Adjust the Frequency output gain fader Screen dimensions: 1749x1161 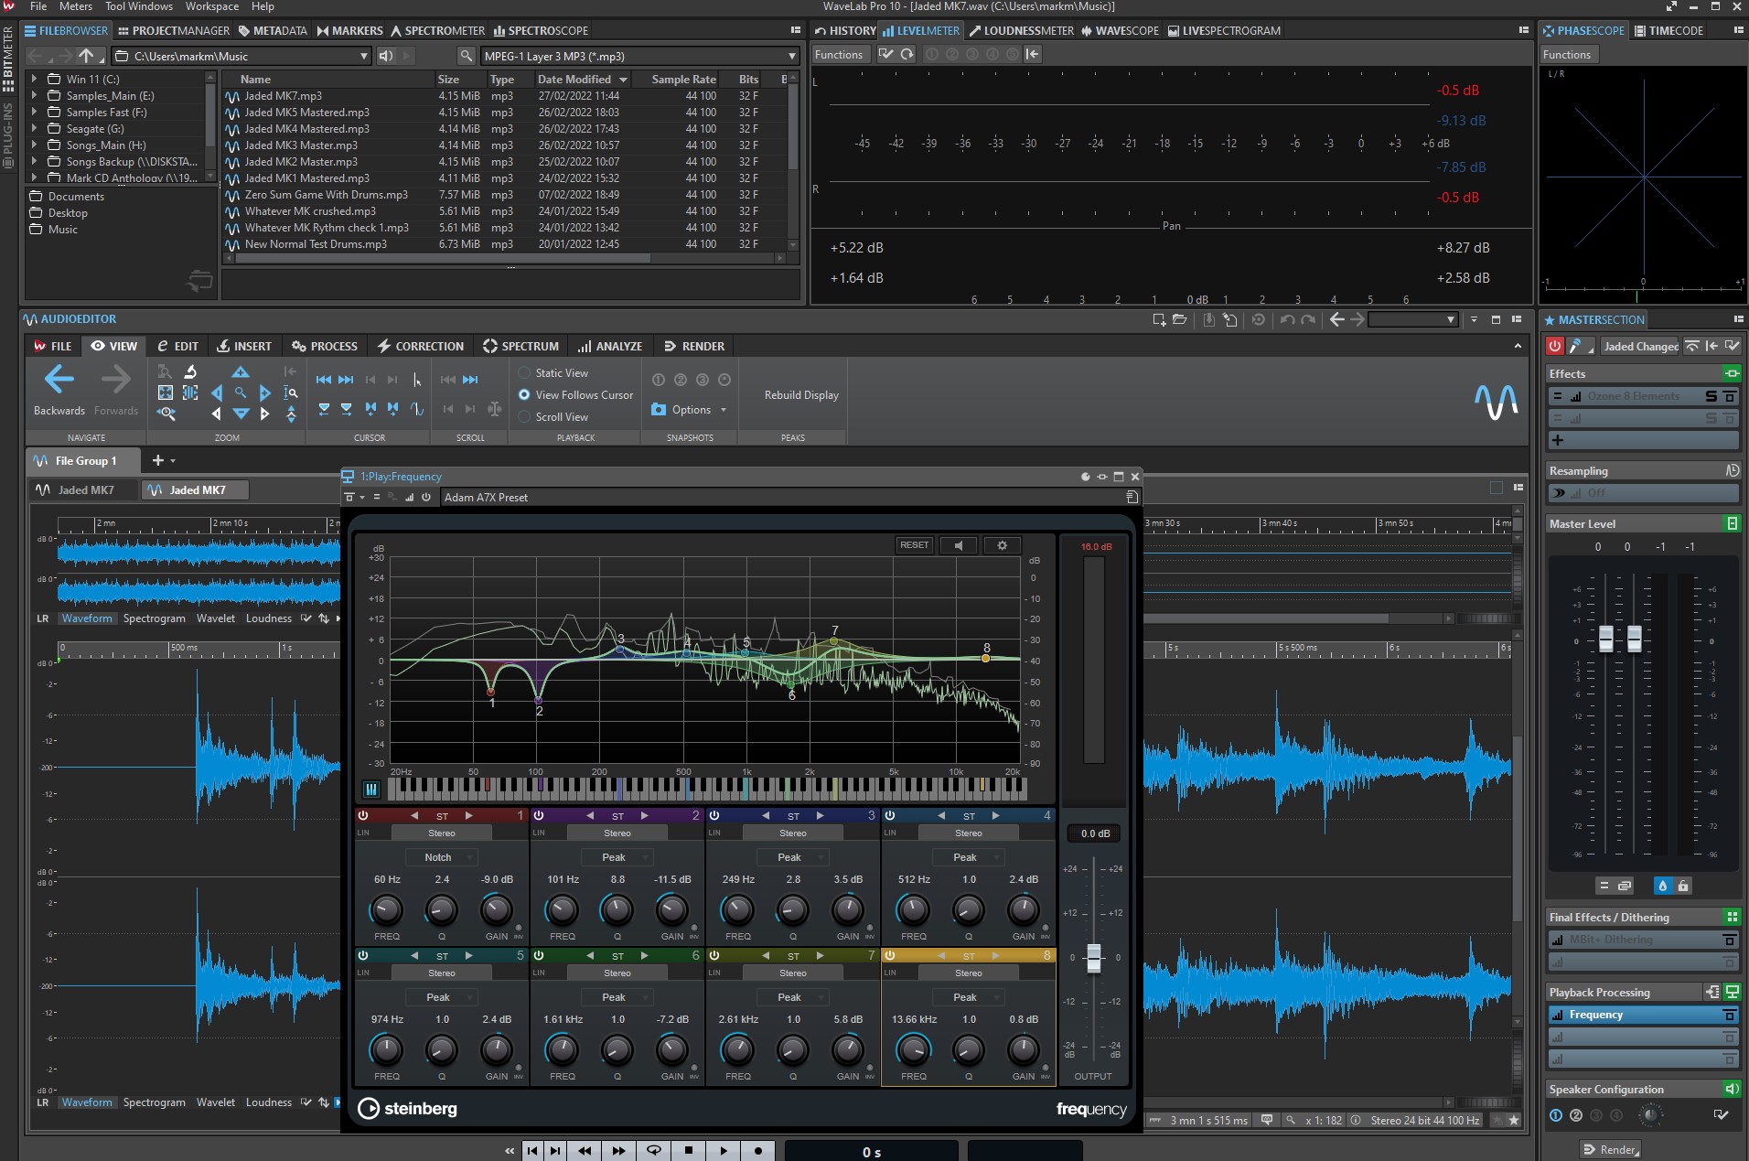[x=1094, y=958]
